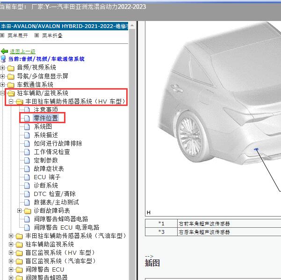Collapse 丰田驻车辅助传感器系统（HV 车型）node
This screenshot has height=280, width=281.
coord(11,101)
